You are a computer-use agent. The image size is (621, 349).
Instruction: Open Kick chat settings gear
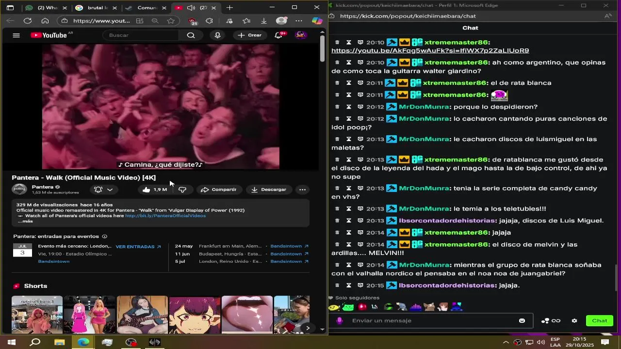point(574,320)
